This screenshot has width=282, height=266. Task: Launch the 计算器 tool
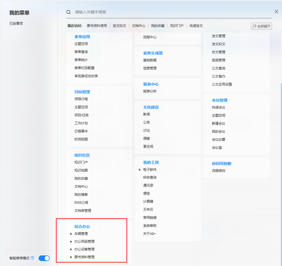click(148, 202)
